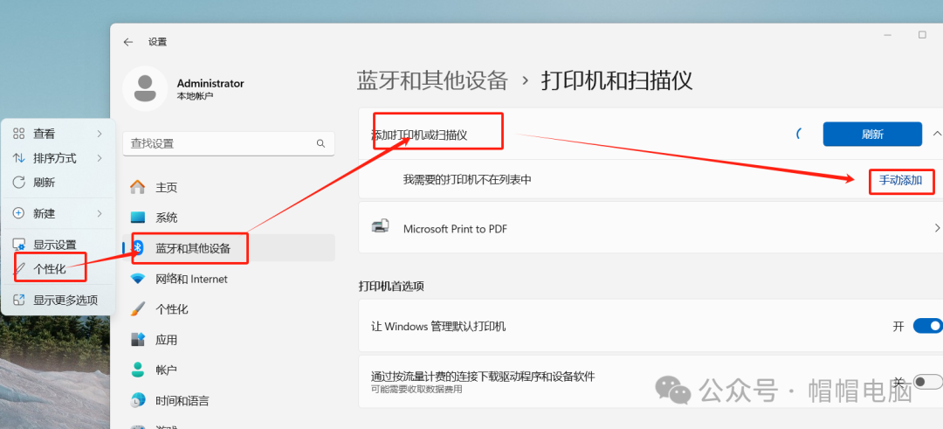Click the 应用 apps icon

click(138, 339)
